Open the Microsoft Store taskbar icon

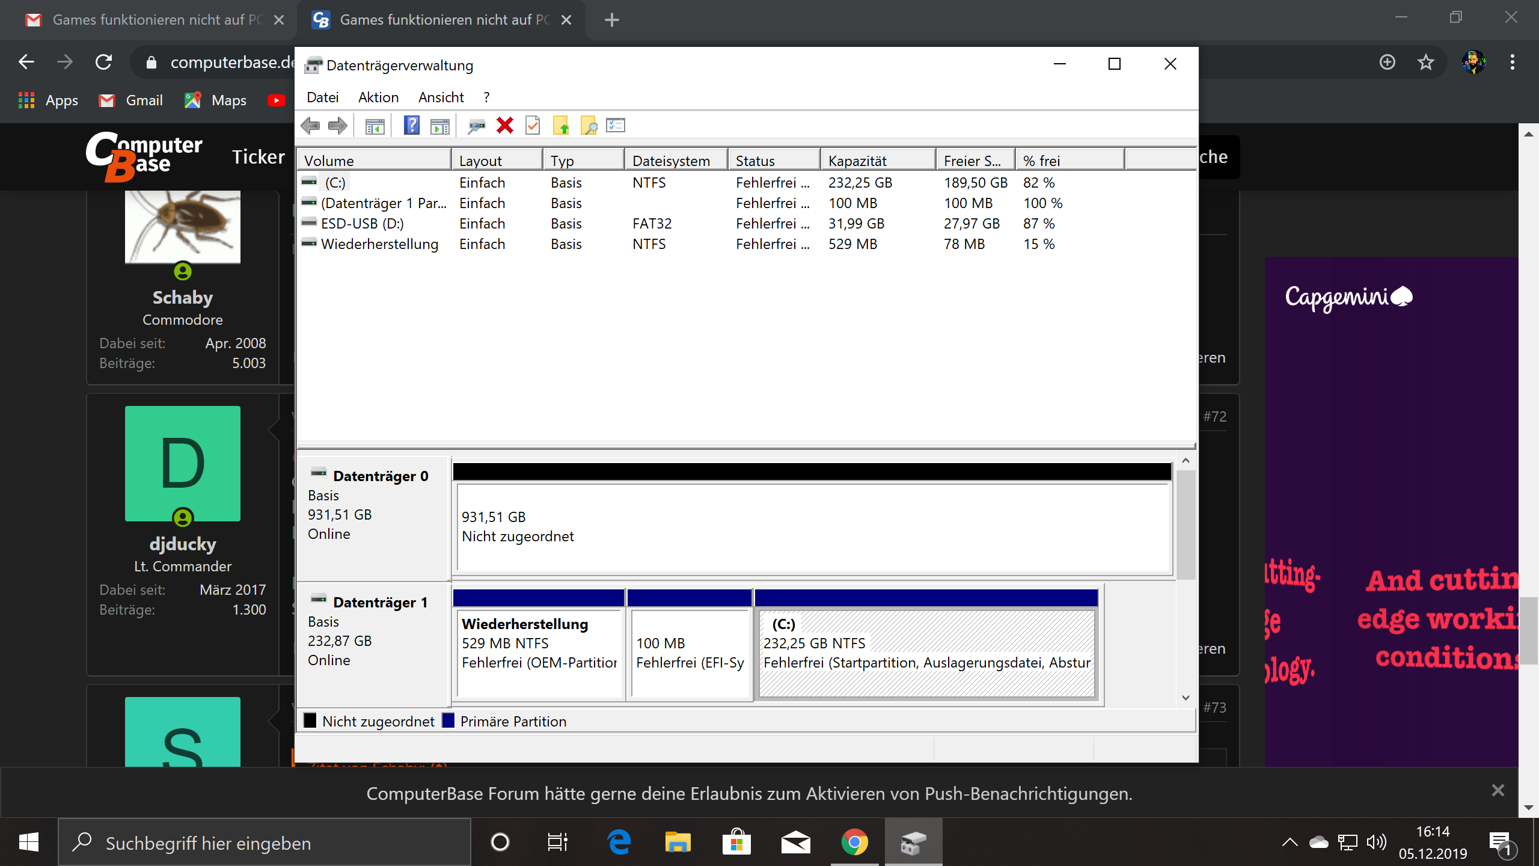tap(736, 843)
